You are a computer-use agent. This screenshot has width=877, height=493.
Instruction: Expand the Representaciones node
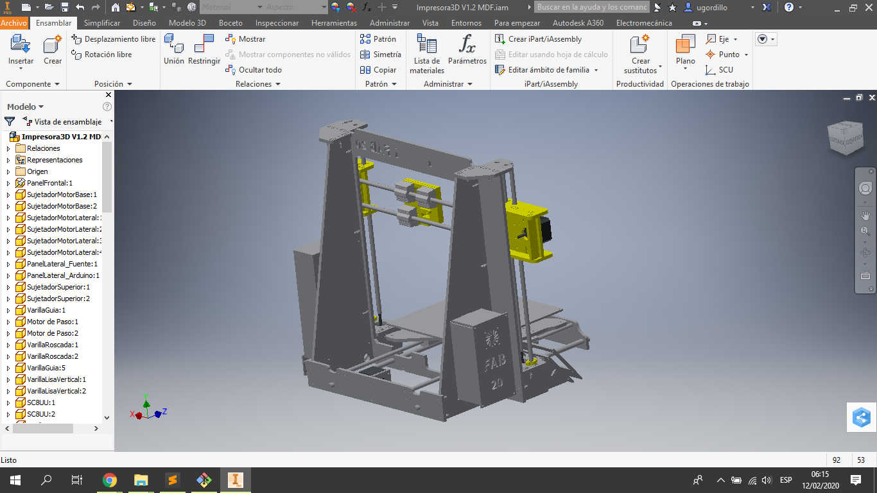8,160
